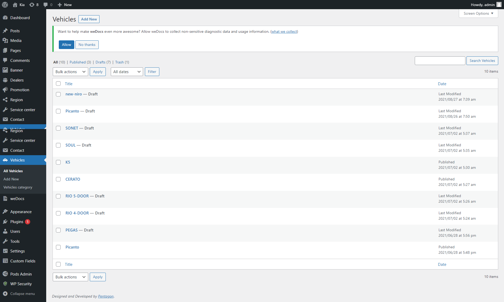Viewport: 504px width, 302px height.
Task: Open the K5 vehicle entry
Action: (x=68, y=162)
